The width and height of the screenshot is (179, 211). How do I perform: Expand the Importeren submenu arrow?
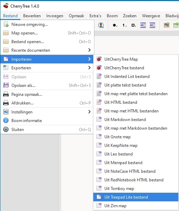pyautogui.click(x=89, y=59)
